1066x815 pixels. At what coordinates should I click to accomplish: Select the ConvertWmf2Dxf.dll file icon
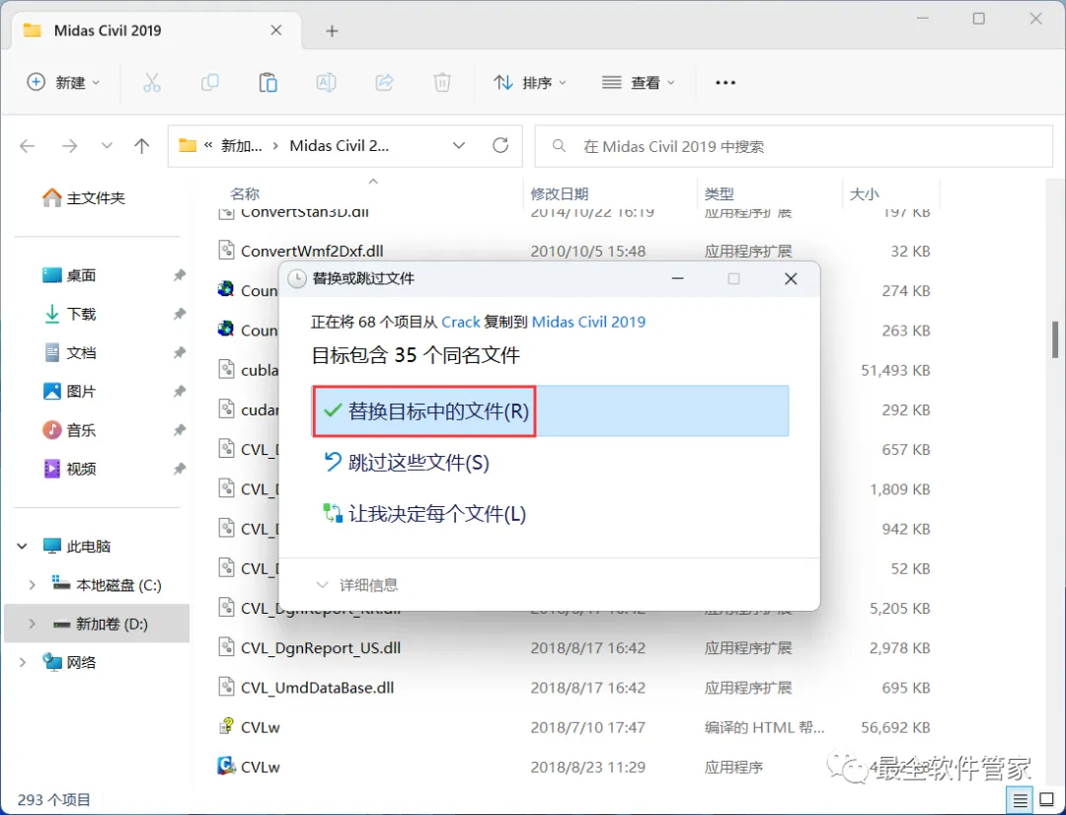coord(226,251)
